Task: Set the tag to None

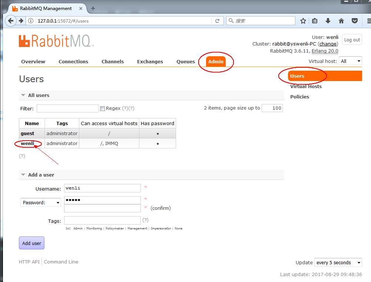Action: [x=178, y=228]
